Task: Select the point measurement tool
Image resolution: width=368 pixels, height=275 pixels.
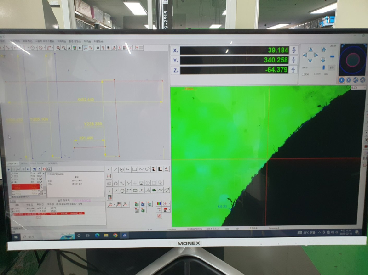Action: [x=109, y=169]
